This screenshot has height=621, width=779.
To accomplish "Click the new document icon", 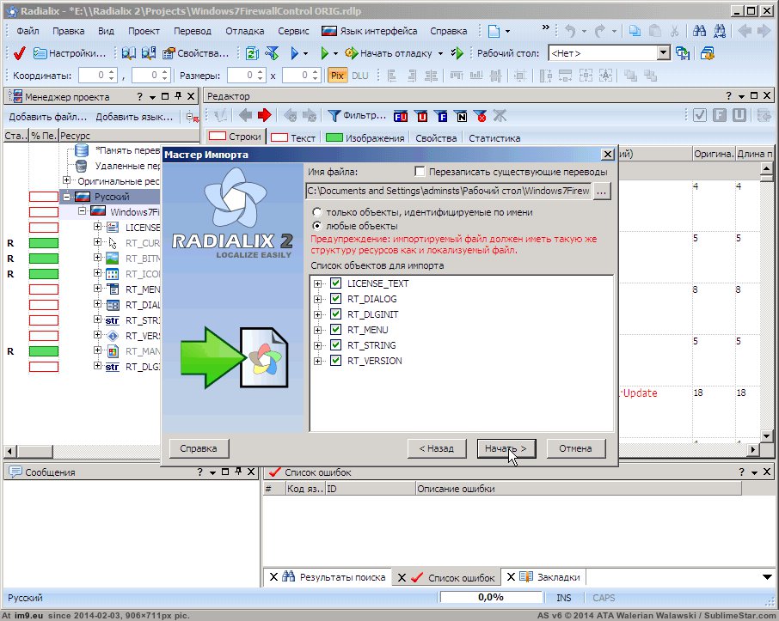I will [x=494, y=31].
